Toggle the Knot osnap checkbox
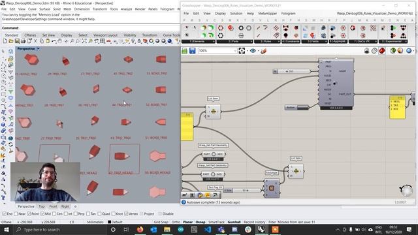The height and width of the screenshot is (235, 418). pyautogui.click(x=114, y=213)
